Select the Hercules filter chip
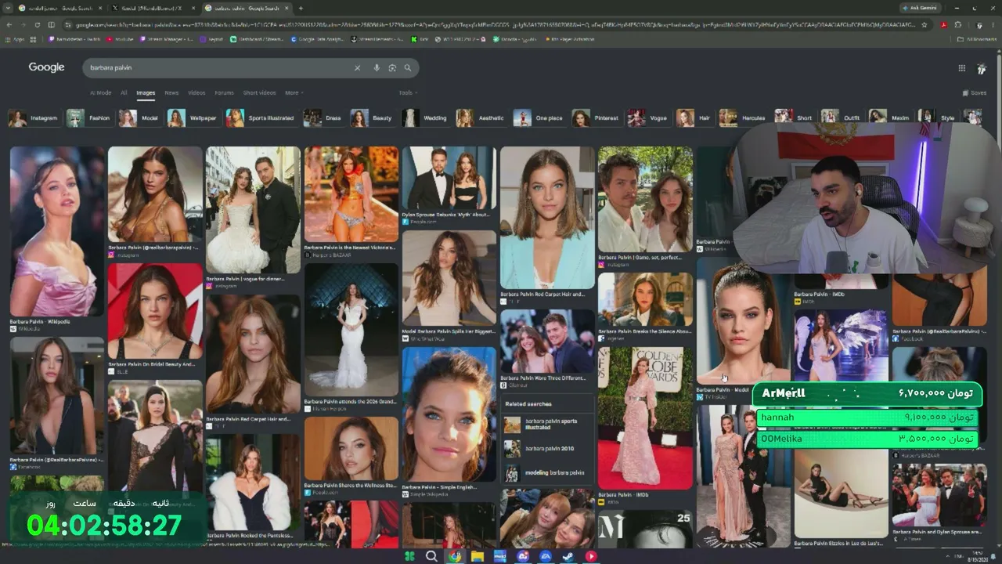Image resolution: width=1002 pixels, height=564 pixels. coord(743,118)
